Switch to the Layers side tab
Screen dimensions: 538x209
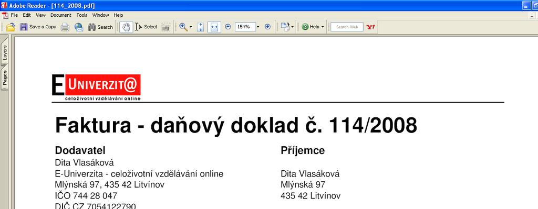(4, 53)
